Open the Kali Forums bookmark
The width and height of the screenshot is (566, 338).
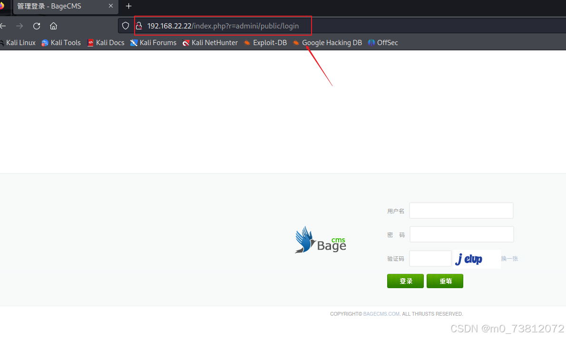click(154, 43)
